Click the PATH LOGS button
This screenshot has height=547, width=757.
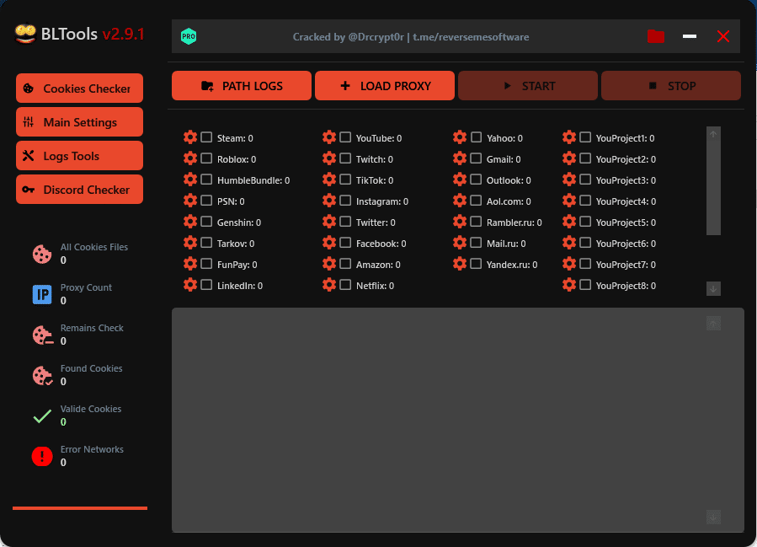pos(241,85)
